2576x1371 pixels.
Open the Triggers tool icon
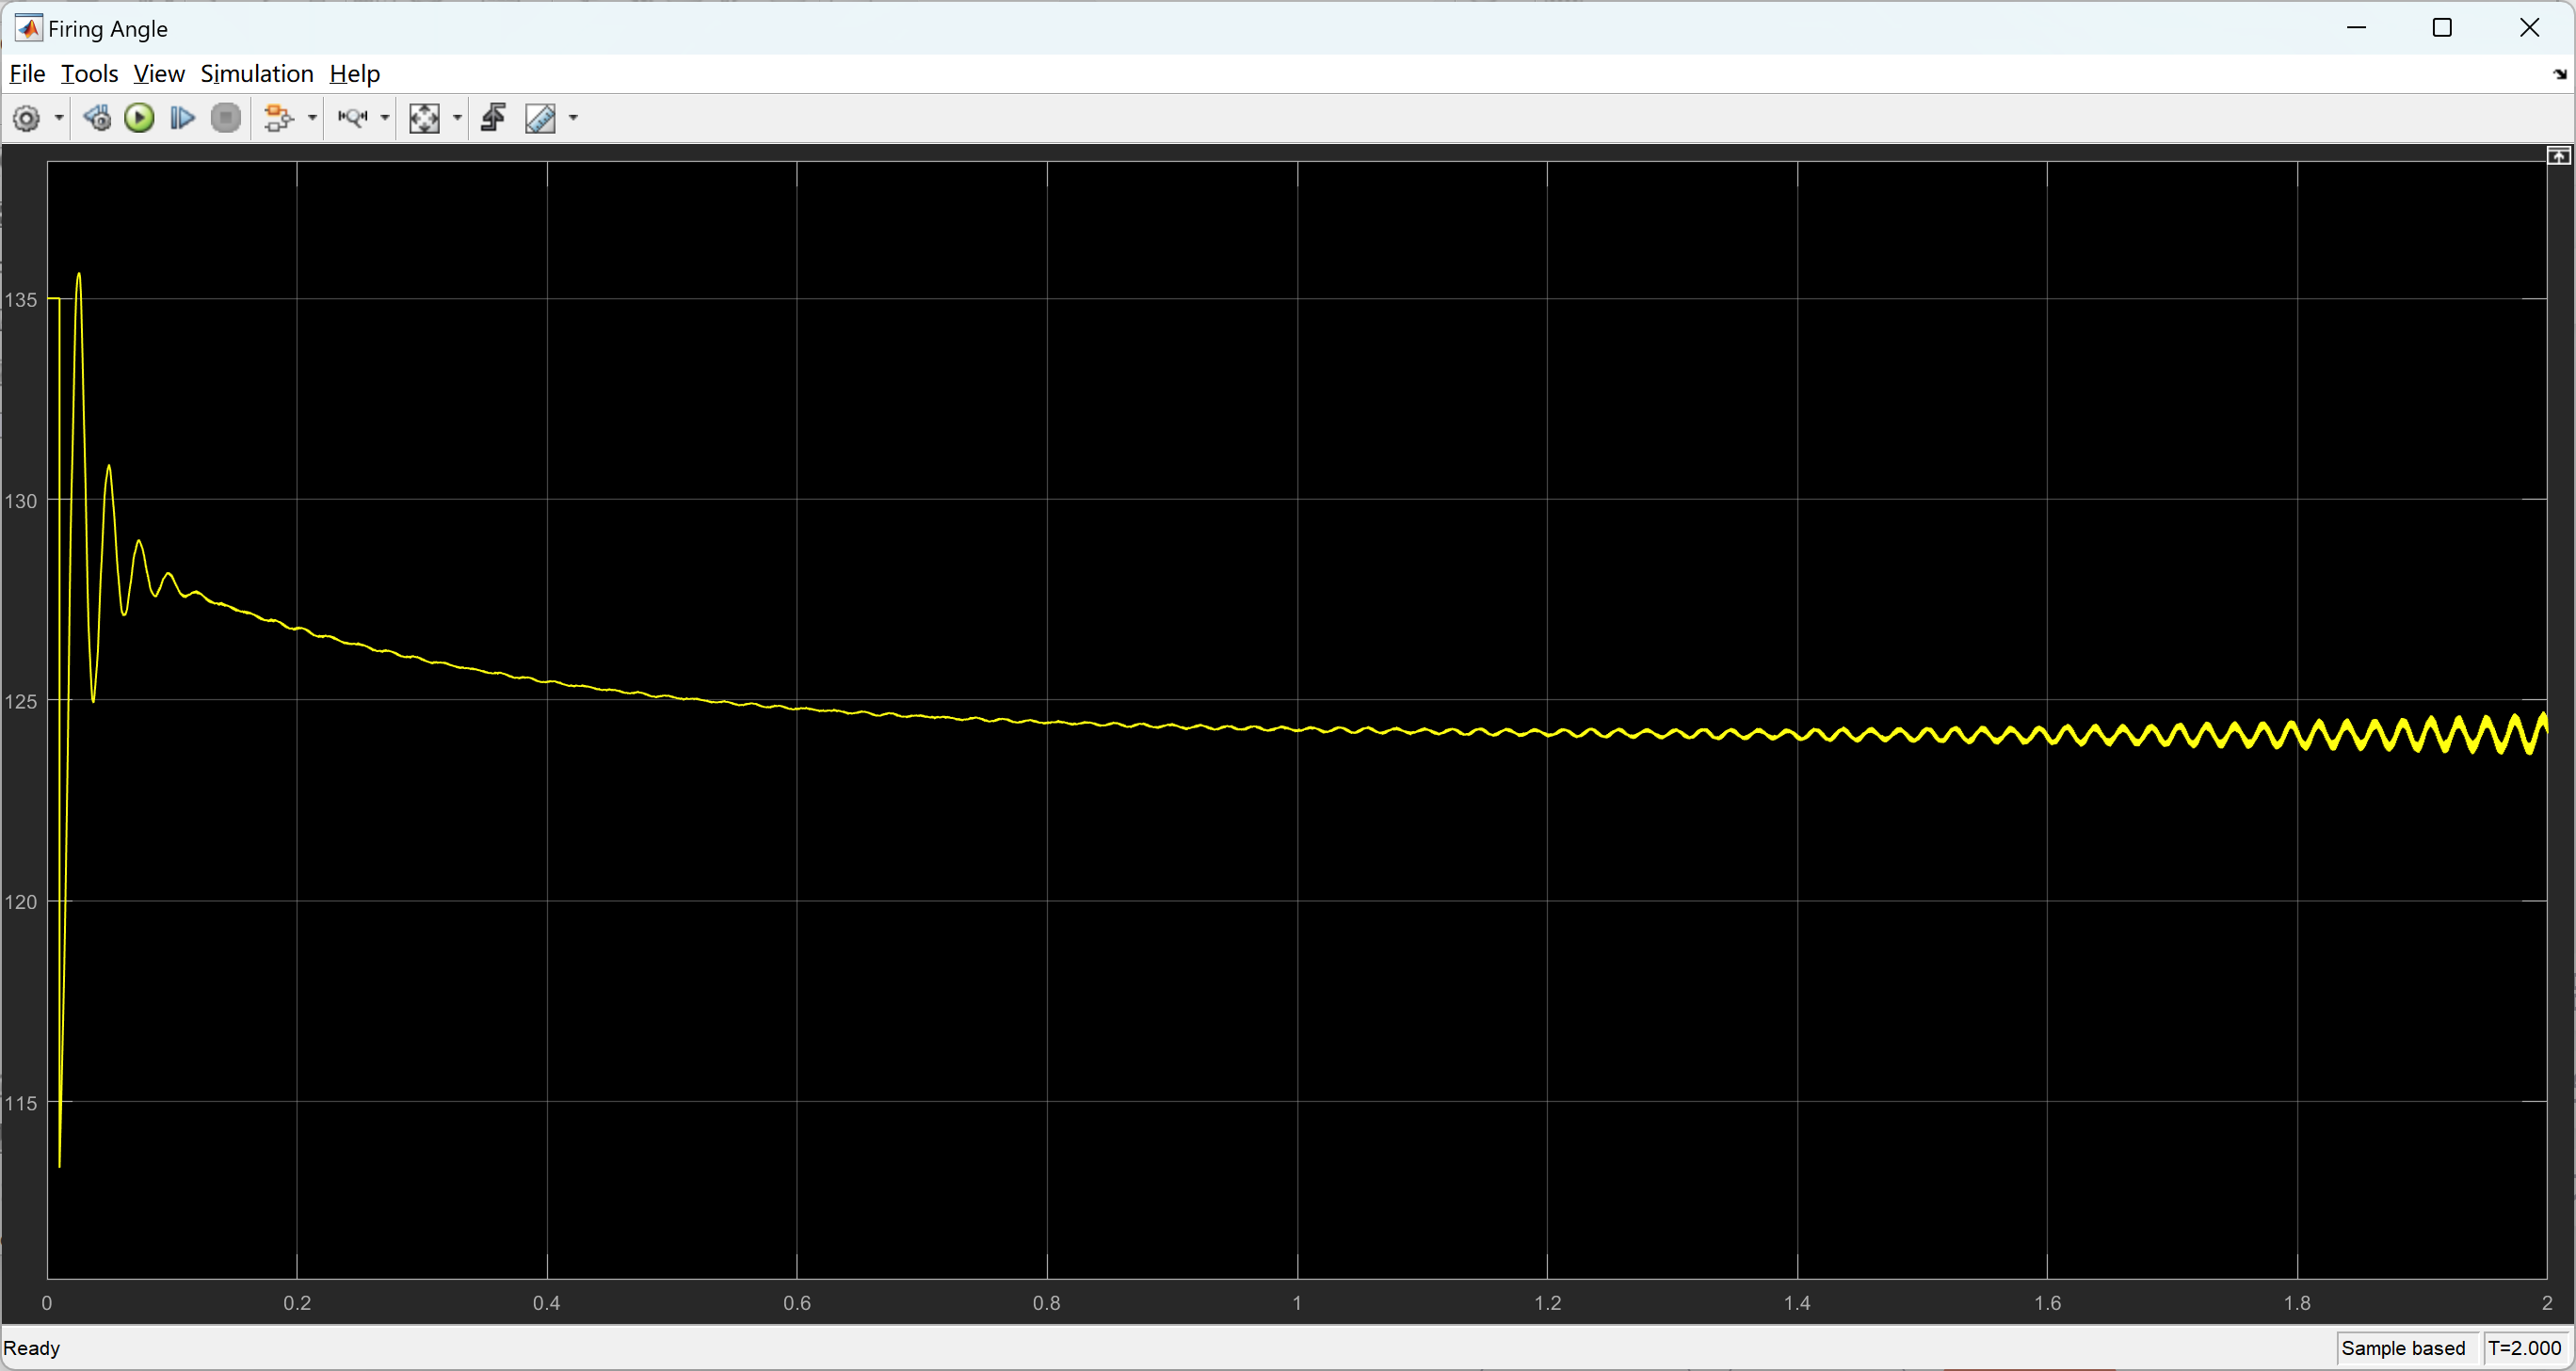(x=493, y=119)
